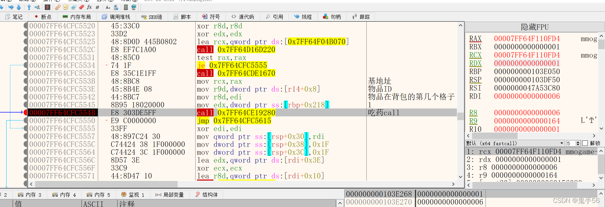Open the Patches bandage icon

[58, 7]
